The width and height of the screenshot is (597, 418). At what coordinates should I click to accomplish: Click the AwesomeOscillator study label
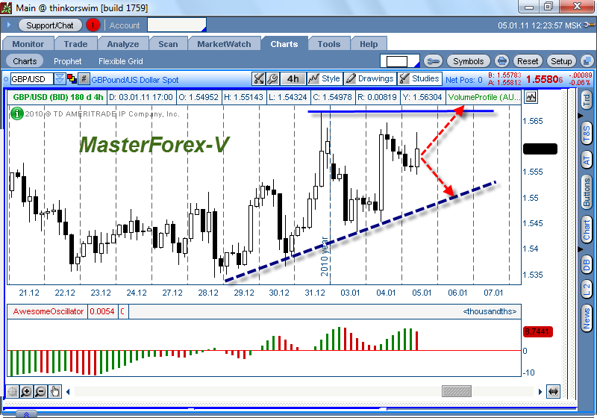[48, 311]
